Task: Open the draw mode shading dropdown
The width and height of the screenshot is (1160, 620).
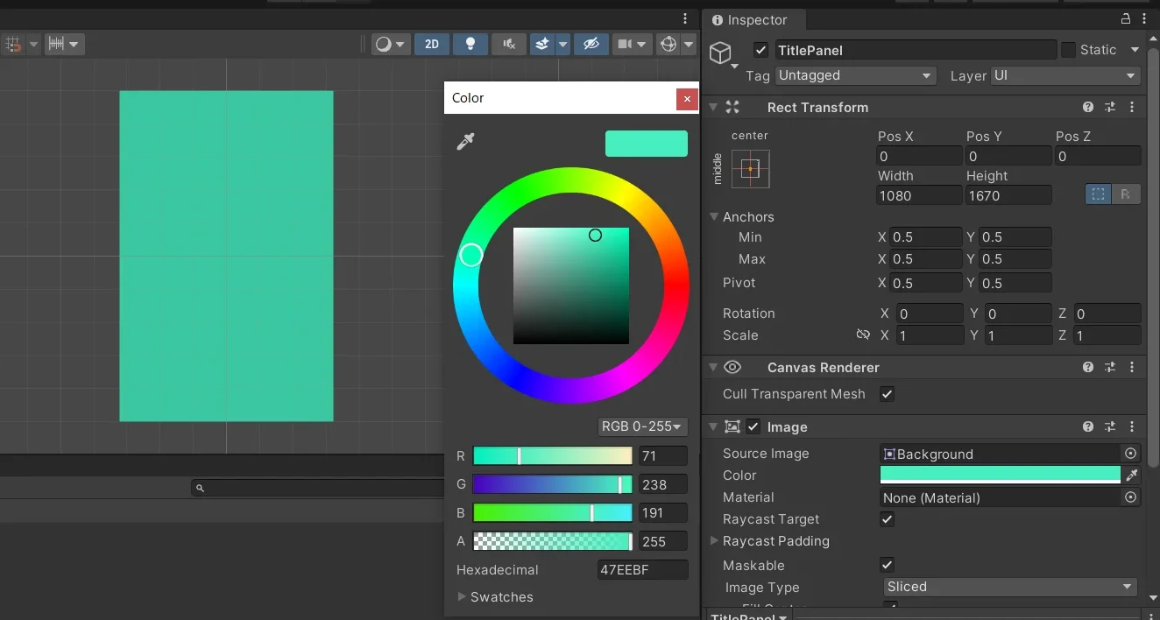Action: pos(391,44)
